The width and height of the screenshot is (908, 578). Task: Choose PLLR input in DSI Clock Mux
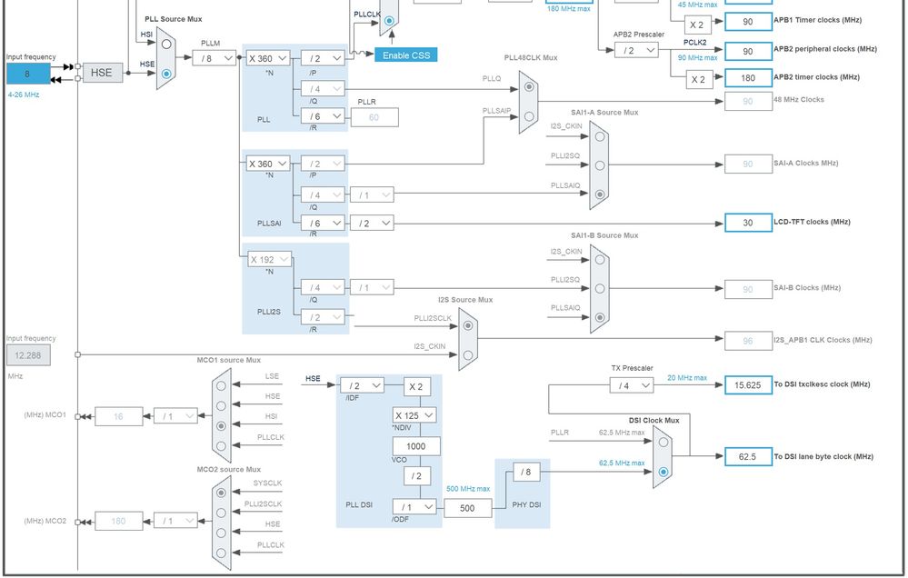(663, 442)
